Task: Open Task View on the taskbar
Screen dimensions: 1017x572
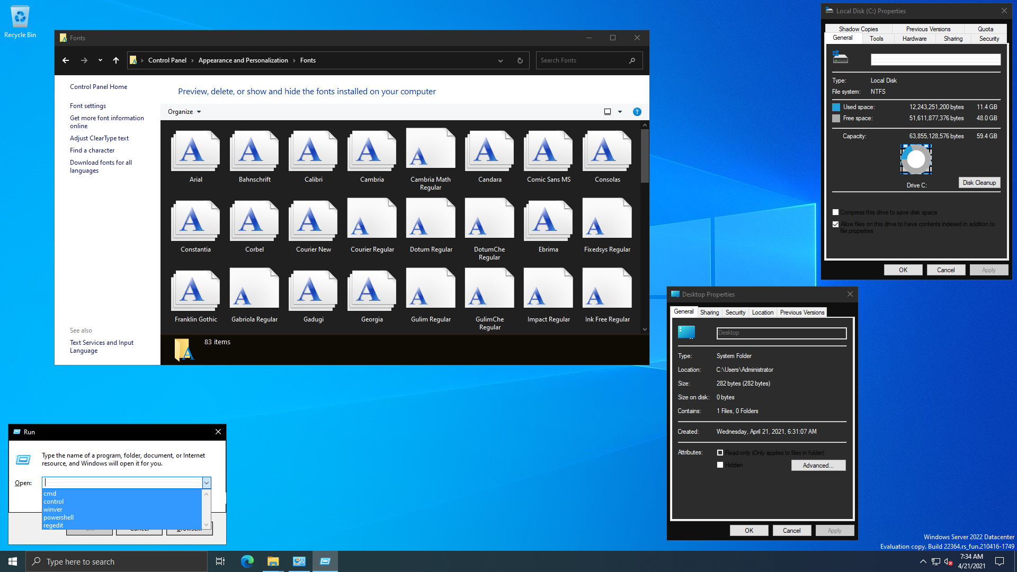Action: [220, 561]
